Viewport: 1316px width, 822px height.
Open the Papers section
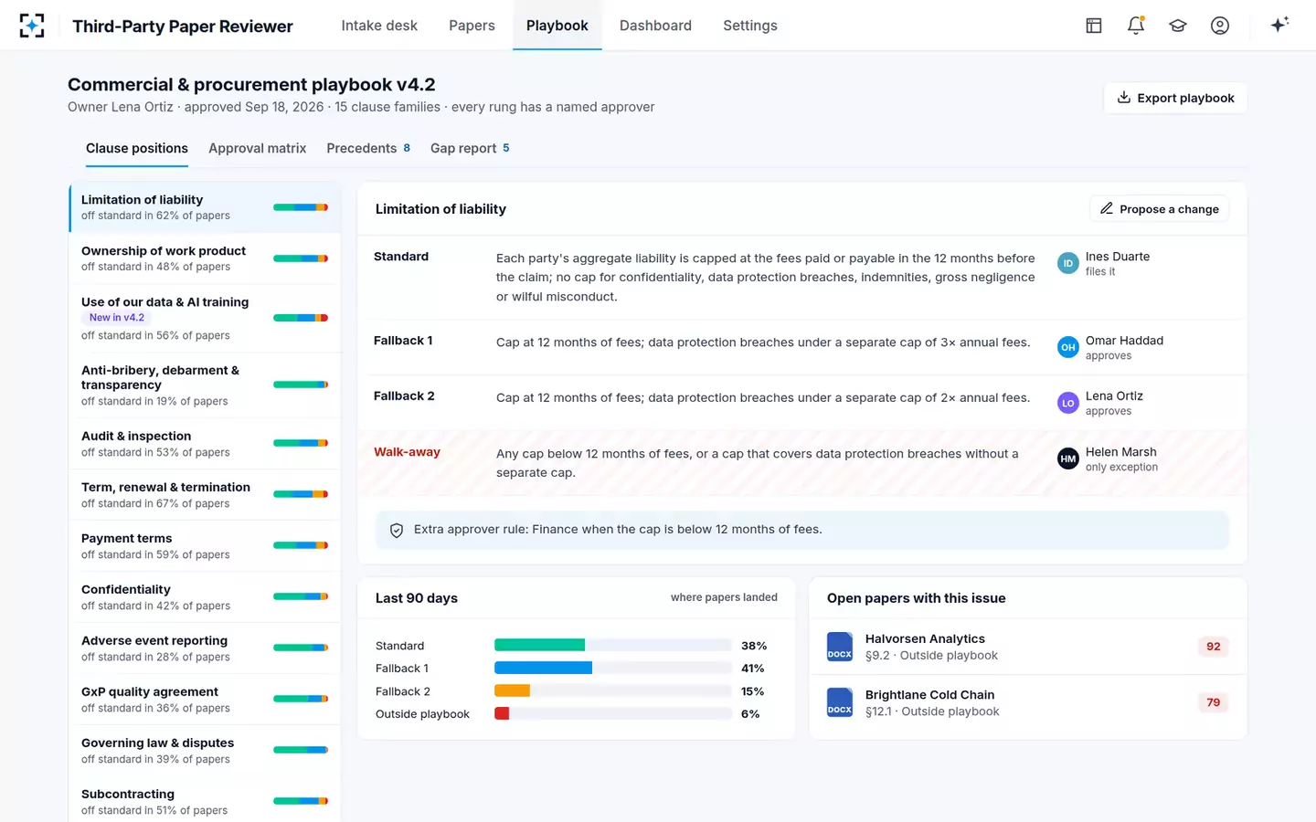point(472,26)
